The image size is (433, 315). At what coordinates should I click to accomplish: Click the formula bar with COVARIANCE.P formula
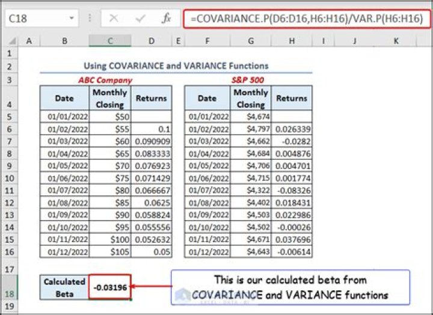pos(307,19)
